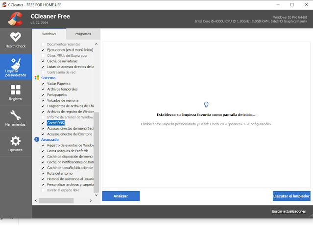Select Archivos de registro de Windows text
The image size is (313, 226).
point(70,112)
